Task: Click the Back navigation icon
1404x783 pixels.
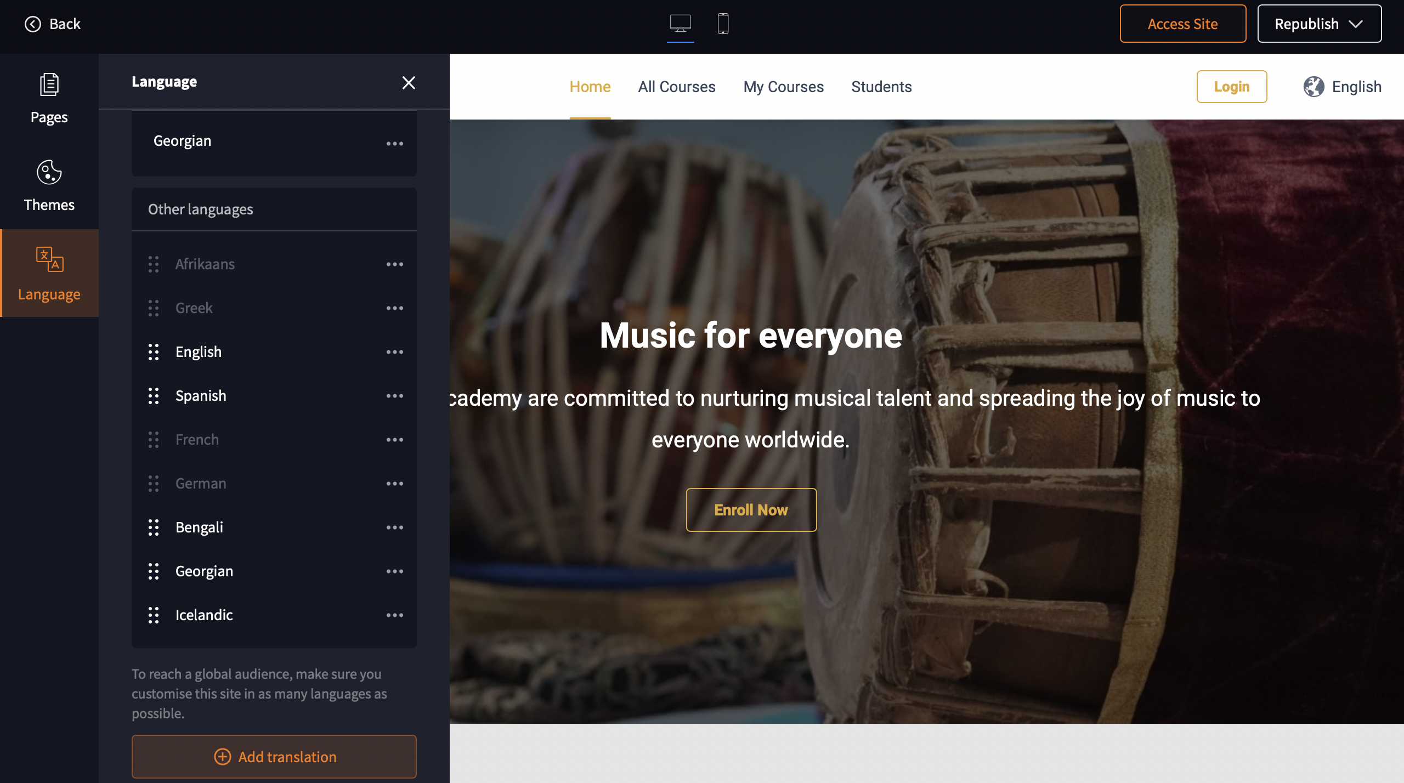Action: 33,23
